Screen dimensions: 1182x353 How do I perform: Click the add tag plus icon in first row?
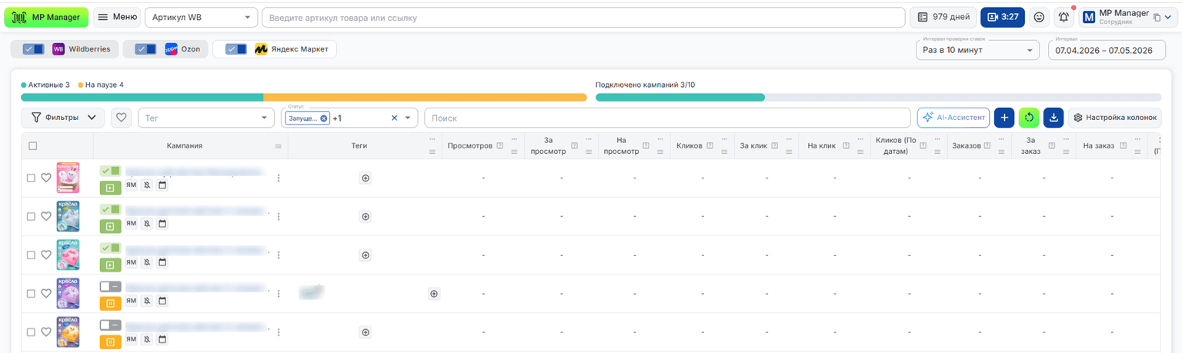pyautogui.click(x=366, y=178)
